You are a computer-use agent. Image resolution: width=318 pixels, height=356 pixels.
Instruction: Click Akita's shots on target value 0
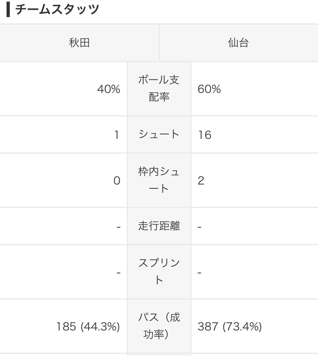coord(117,181)
